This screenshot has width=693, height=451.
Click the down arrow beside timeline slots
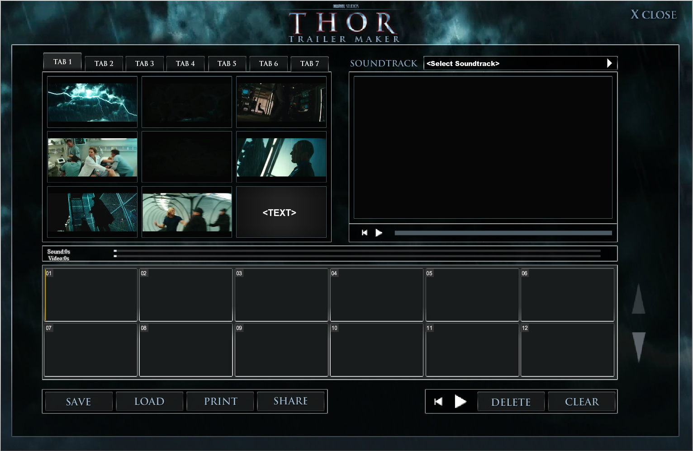(x=639, y=347)
